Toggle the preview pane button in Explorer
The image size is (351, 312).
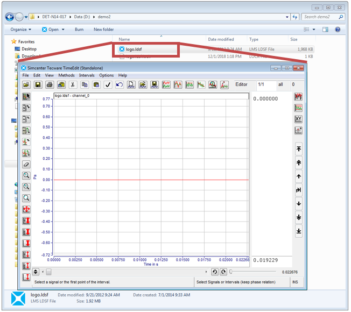[325, 30]
